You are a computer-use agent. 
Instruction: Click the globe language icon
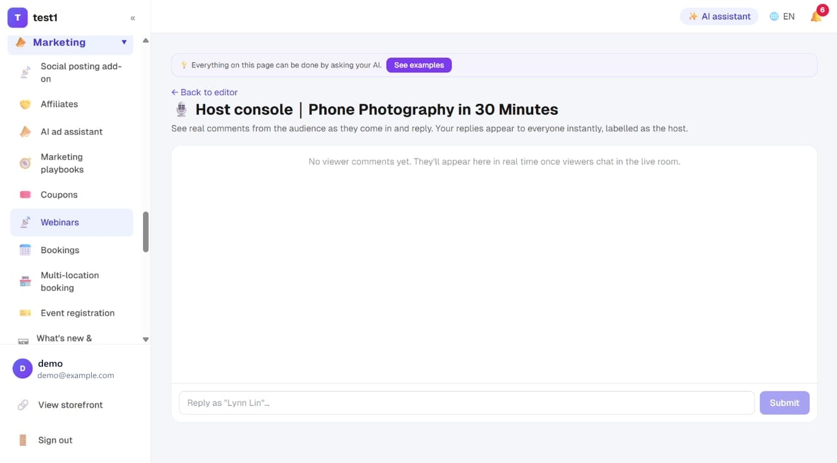(774, 16)
